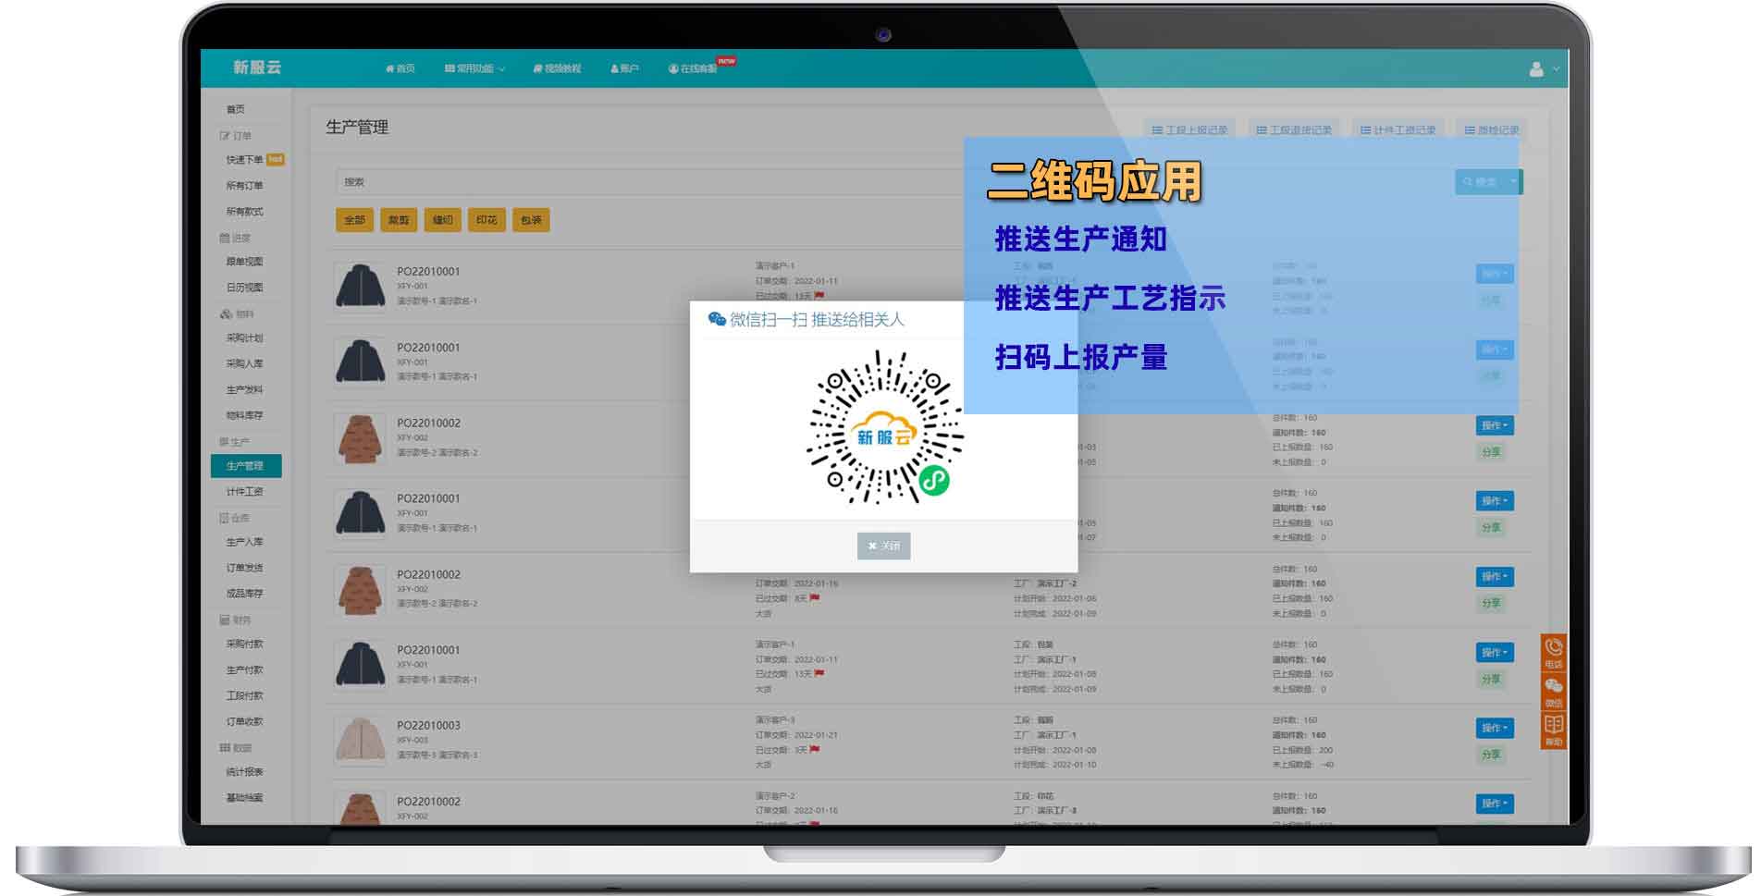Open the user account dropdown at top right
This screenshot has width=1761, height=896.
coord(1540,68)
